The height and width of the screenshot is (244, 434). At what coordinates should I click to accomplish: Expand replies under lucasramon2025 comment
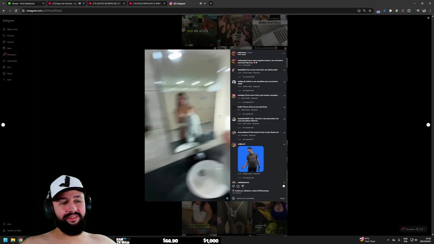coord(248,127)
